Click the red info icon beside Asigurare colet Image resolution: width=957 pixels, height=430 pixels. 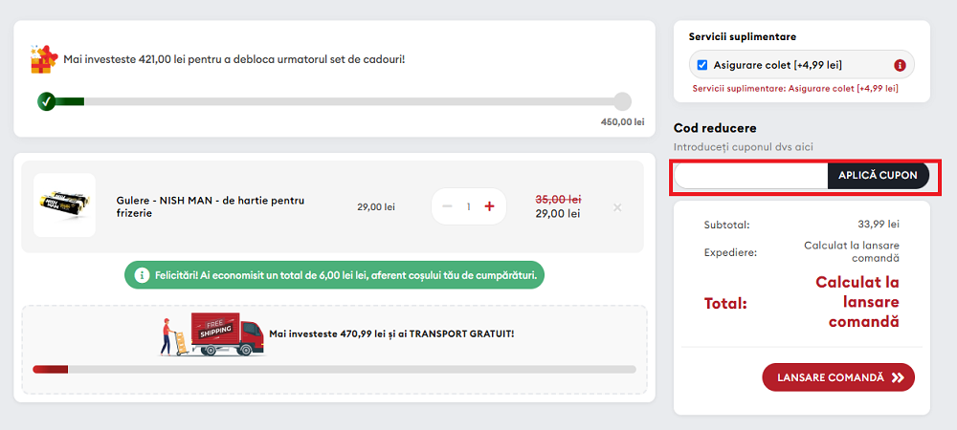tap(900, 65)
